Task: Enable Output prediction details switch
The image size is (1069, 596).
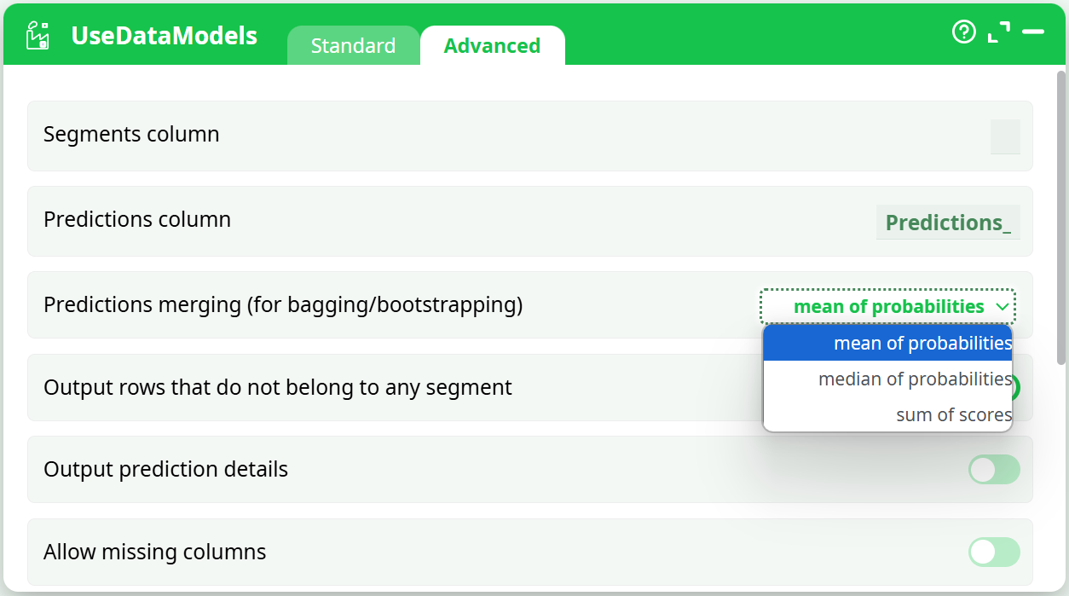Action: (994, 470)
